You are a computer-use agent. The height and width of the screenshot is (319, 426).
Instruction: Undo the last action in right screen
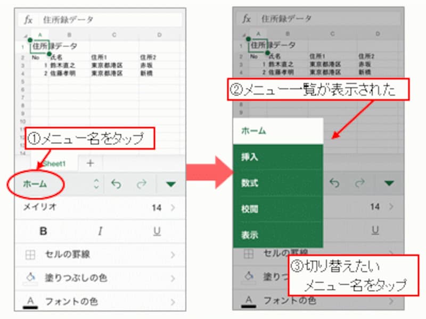tap(335, 183)
